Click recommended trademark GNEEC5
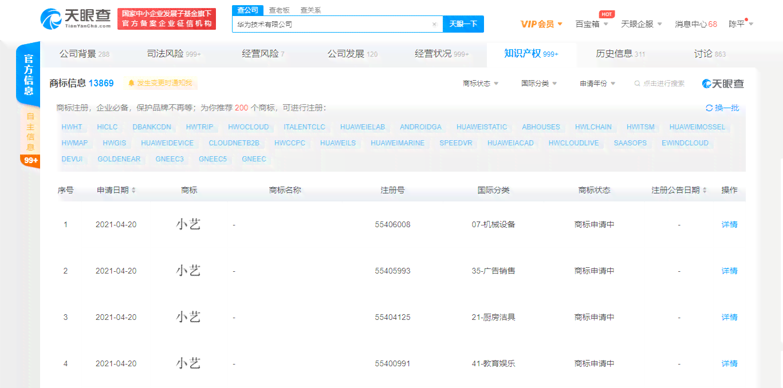Screen dimensions: 783x388 (213, 159)
